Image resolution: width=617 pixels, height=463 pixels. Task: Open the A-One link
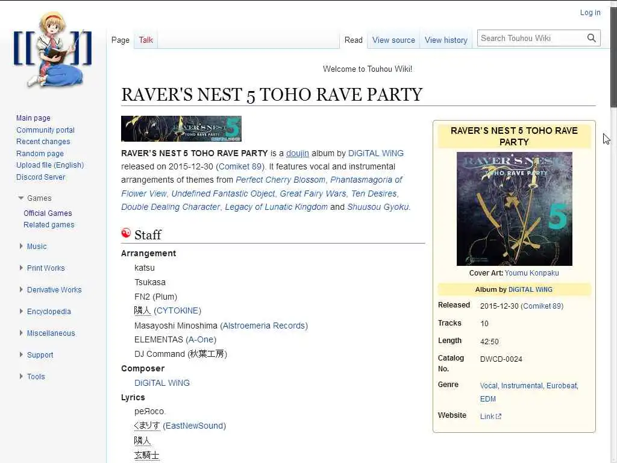pos(201,339)
